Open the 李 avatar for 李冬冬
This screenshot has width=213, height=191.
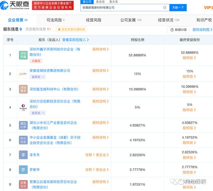point(23,155)
